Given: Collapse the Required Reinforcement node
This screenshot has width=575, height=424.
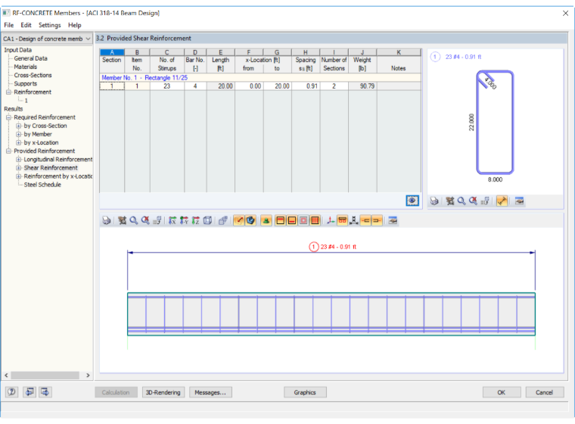Looking at the screenshot, I should 8,117.
